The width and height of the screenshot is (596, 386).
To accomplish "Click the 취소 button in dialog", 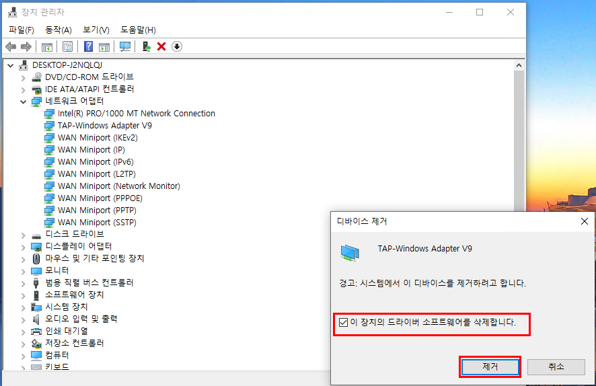I will [556, 367].
